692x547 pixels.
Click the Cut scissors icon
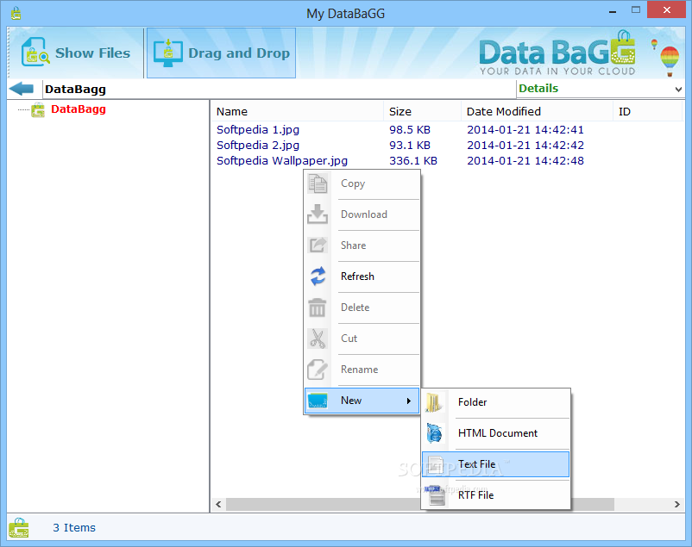tap(318, 339)
